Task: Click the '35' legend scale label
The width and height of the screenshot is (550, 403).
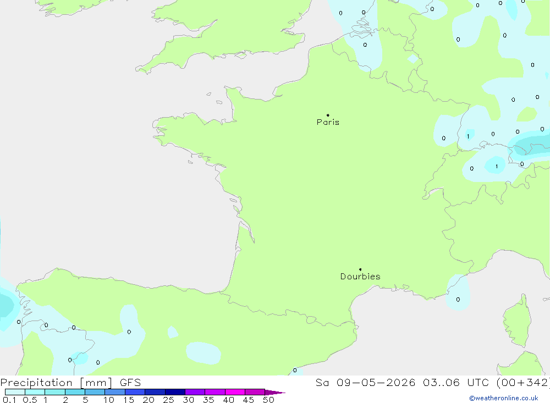Action: (x=208, y=400)
